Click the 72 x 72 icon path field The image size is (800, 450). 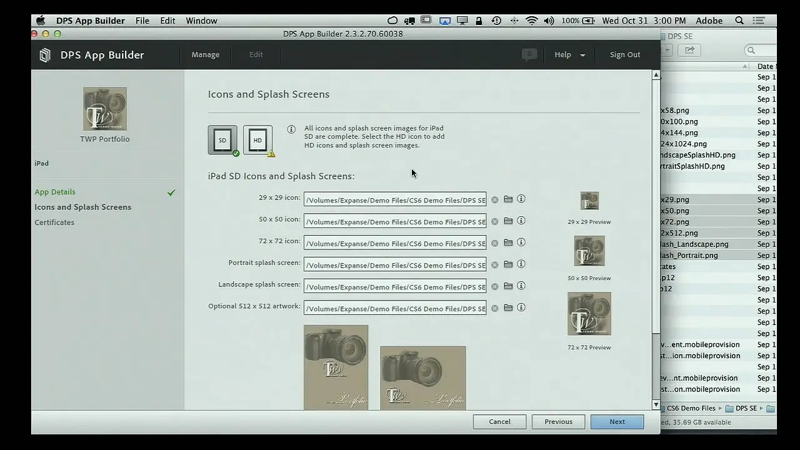click(395, 243)
